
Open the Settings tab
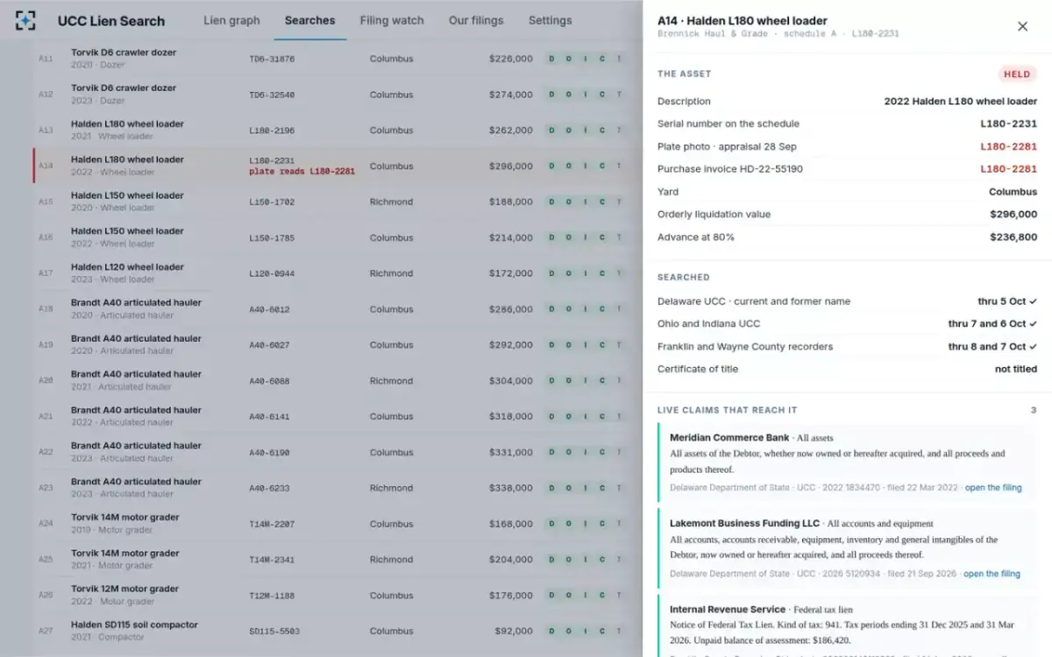[x=551, y=20]
